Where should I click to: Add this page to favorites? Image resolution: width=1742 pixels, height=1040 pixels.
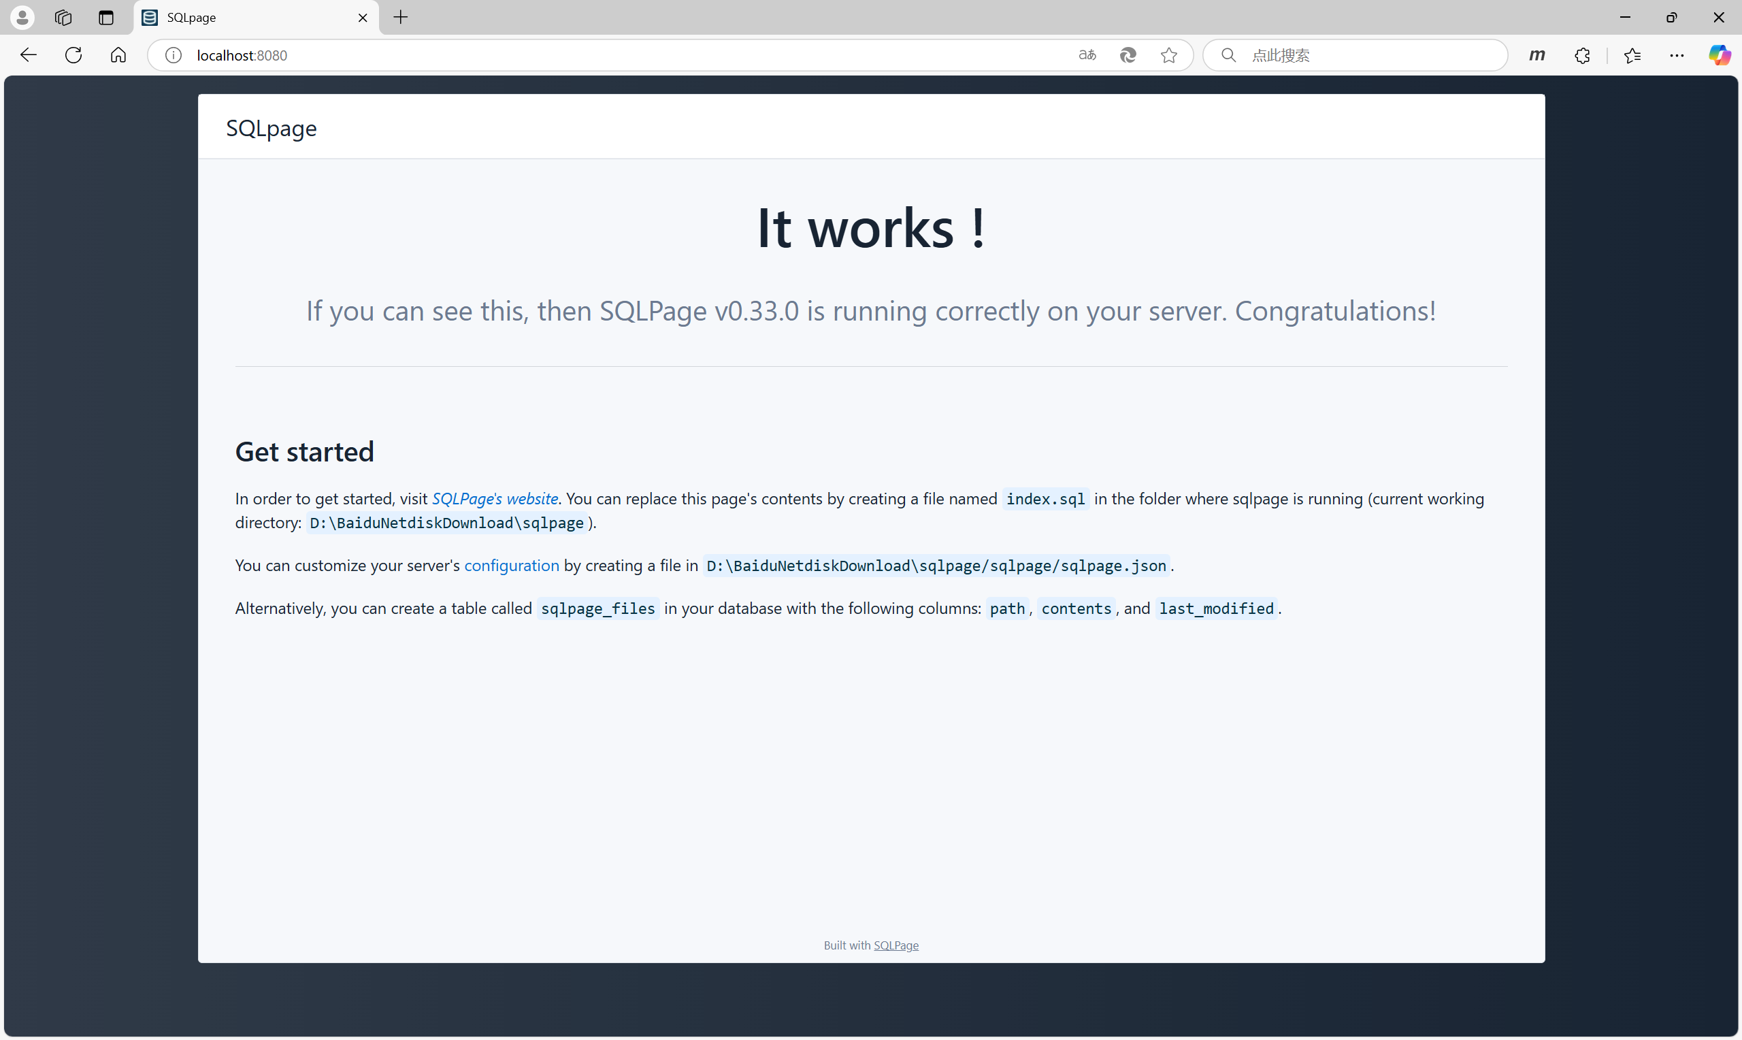1168,54
